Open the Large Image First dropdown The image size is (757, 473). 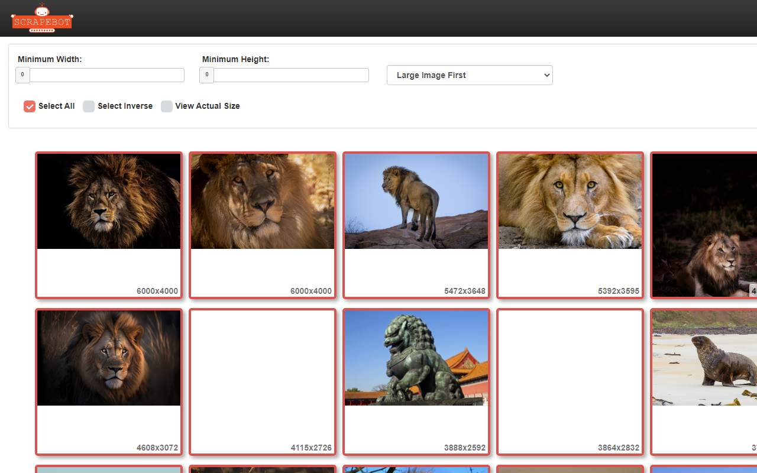pos(470,75)
